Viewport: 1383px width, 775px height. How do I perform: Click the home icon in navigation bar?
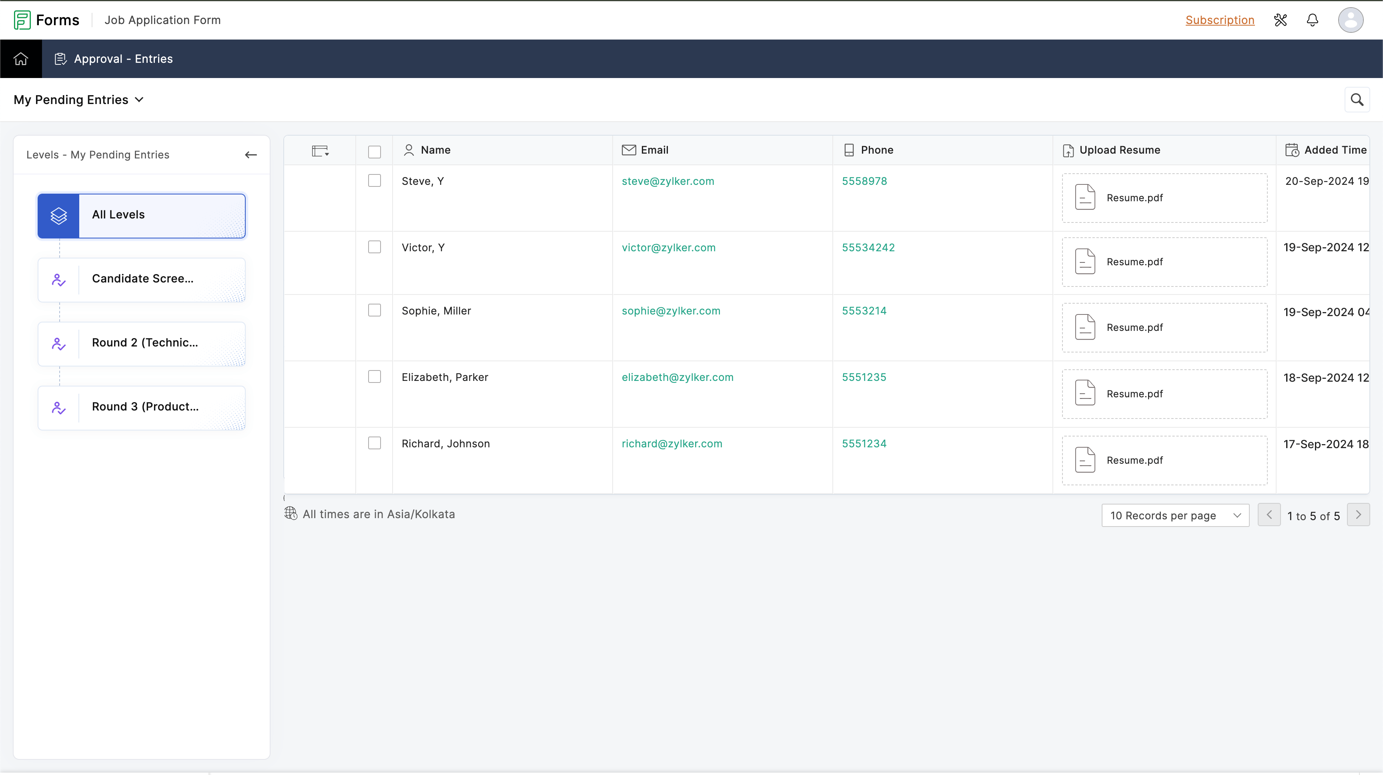coord(21,59)
